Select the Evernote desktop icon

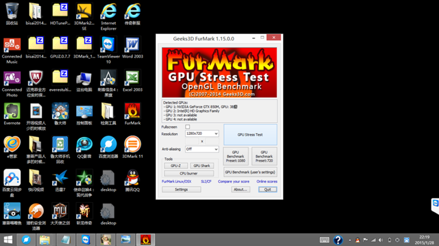tap(12, 114)
